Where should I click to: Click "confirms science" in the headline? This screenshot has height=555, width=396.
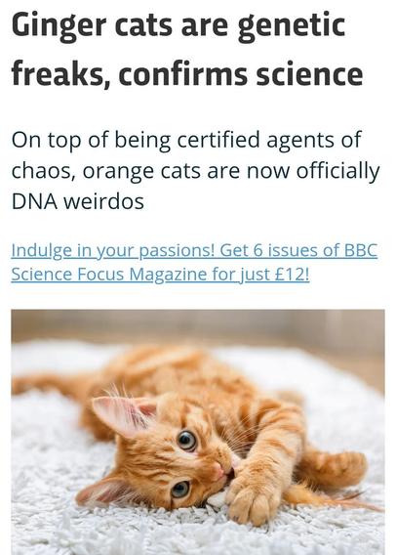241,74
